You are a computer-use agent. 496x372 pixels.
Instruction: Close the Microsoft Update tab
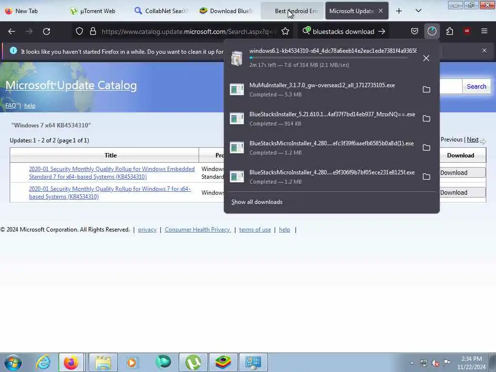click(381, 11)
